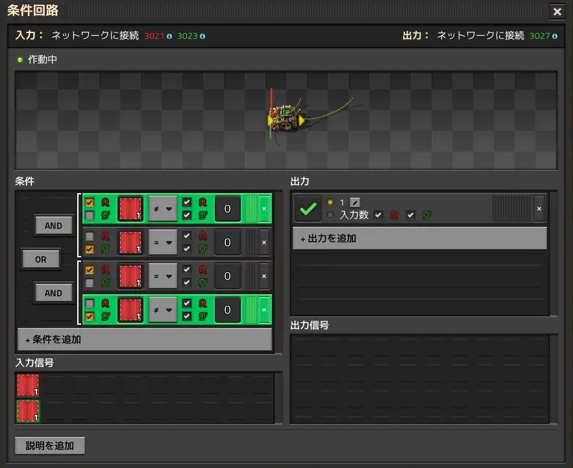Remove the output row using its X button
This screenshot has height=468, width=573.
(539, 209)
